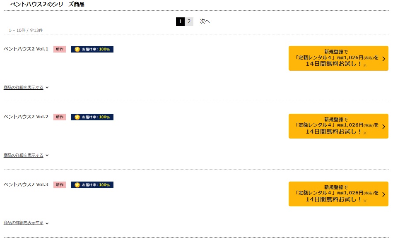
Task: Go to page 2 of the series list
Action: (x=189, y=22)
